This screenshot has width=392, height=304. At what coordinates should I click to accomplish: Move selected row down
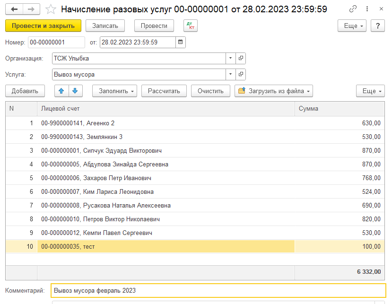click(x=75, y=91)
